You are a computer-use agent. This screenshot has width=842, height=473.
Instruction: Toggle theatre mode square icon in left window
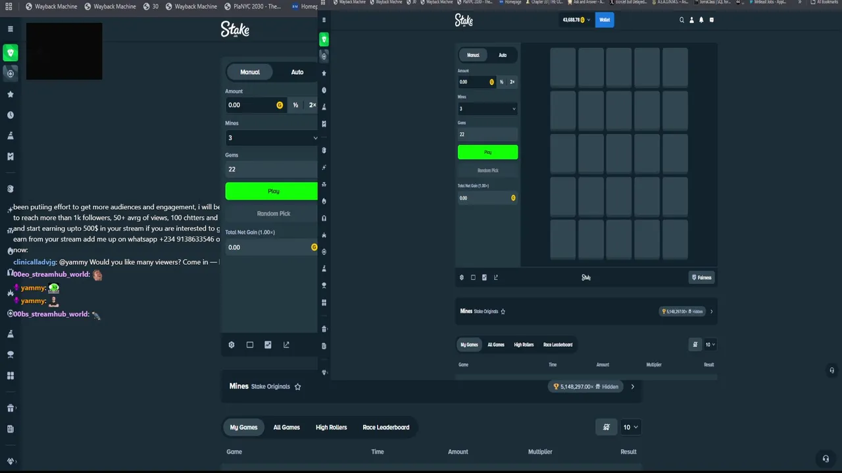[250, 345]
